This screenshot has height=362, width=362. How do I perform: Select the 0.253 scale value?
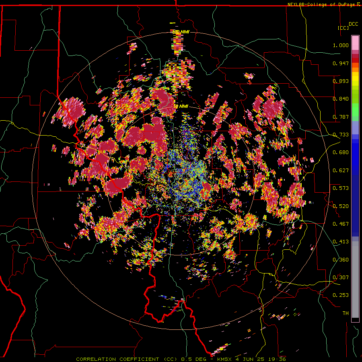point(341,295)
